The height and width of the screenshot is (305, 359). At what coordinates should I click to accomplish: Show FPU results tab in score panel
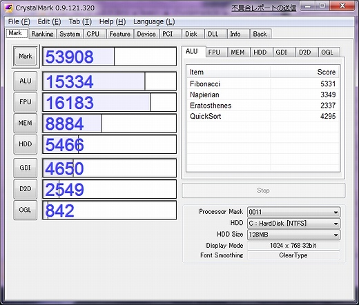[x=216, y=52]
